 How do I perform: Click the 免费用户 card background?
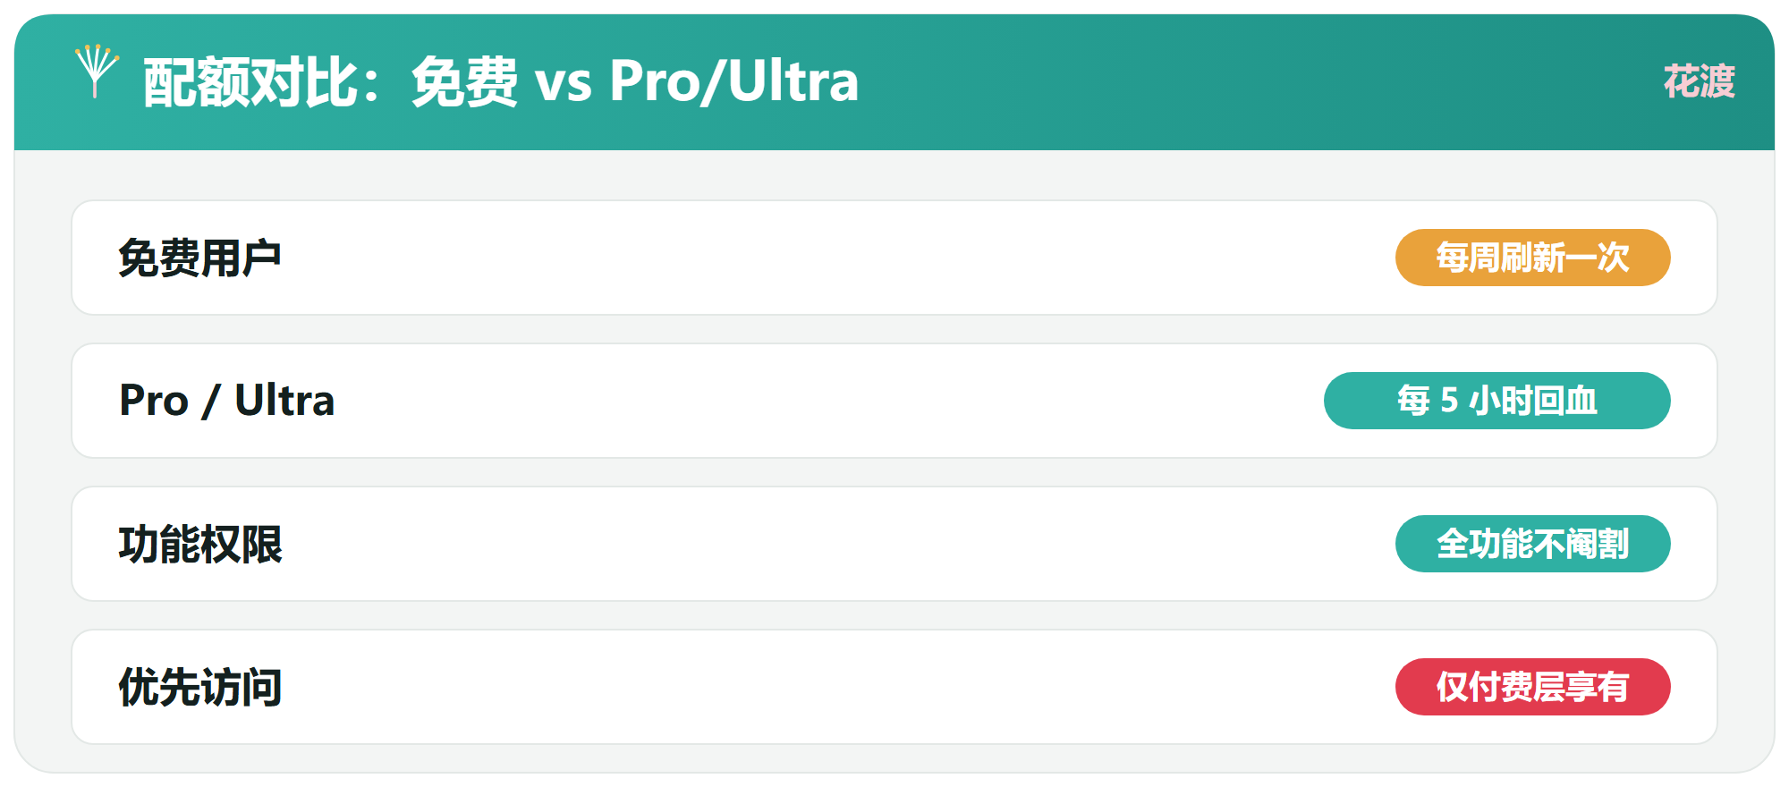coord(894,258)
